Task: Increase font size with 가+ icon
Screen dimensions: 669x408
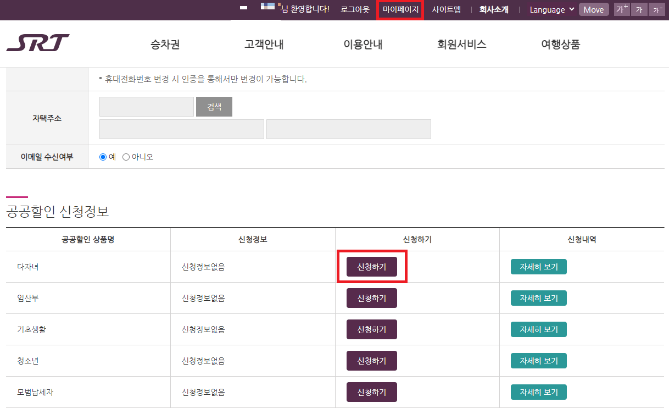Action: coord(621,9)
